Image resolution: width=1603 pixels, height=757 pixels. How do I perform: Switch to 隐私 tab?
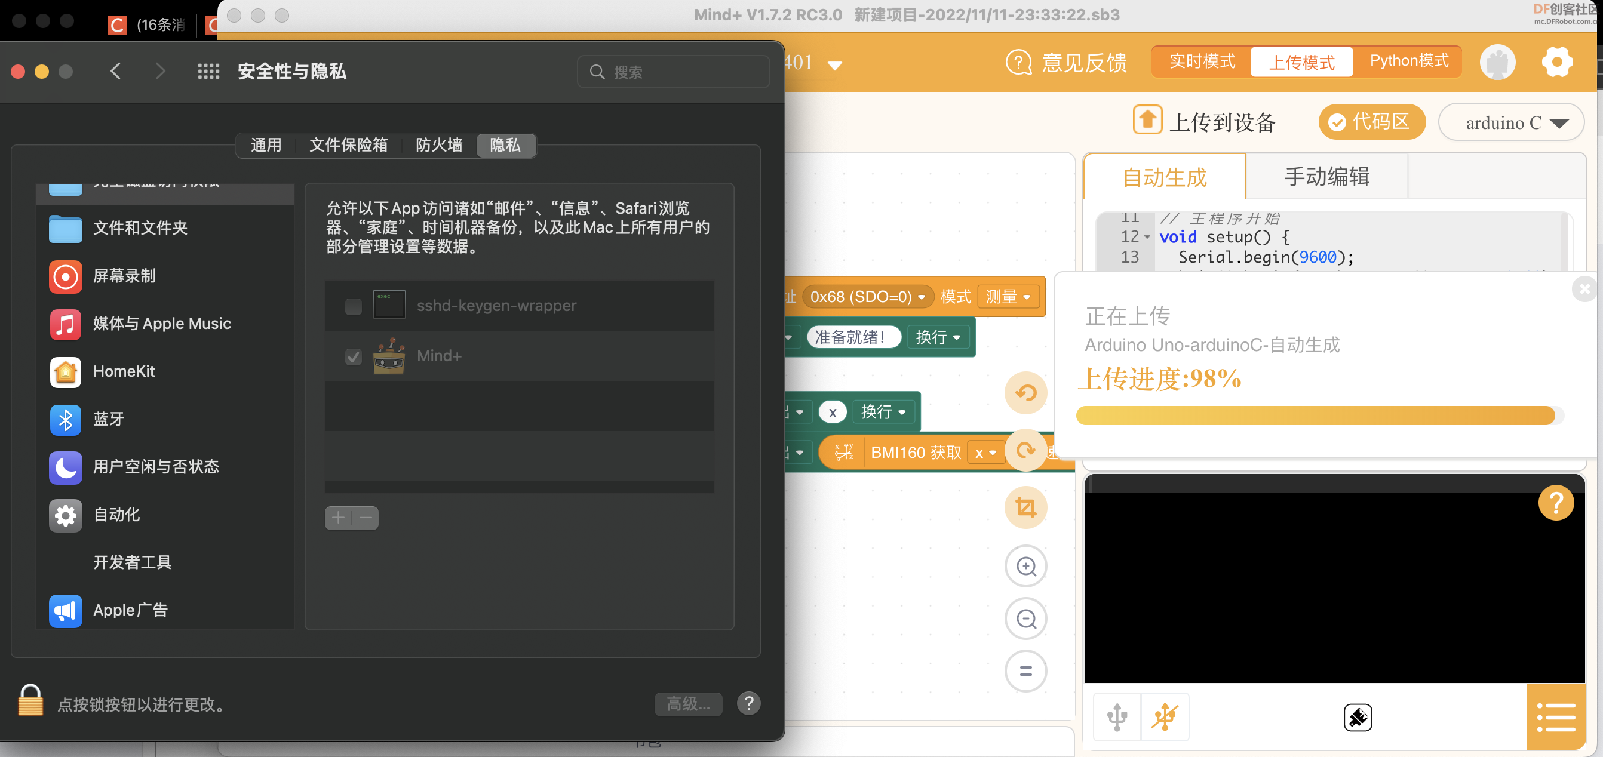[505, 146]
